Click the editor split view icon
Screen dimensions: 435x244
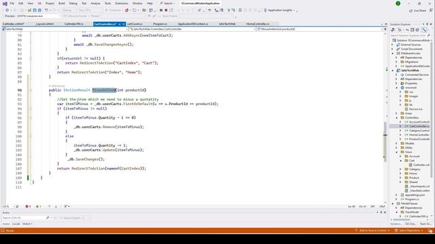(x=385, y=29)
